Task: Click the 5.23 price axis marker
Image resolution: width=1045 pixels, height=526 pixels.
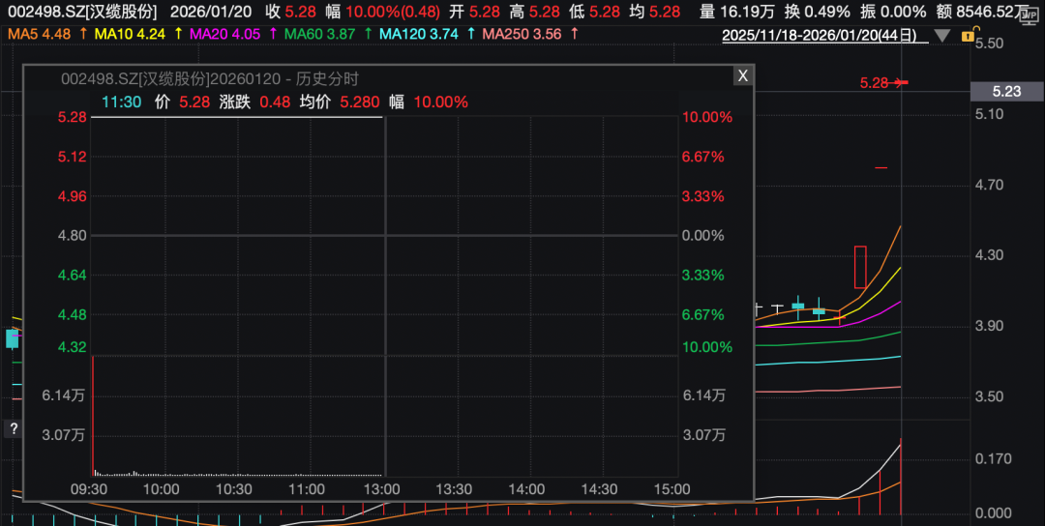Action: (1006, 91)
